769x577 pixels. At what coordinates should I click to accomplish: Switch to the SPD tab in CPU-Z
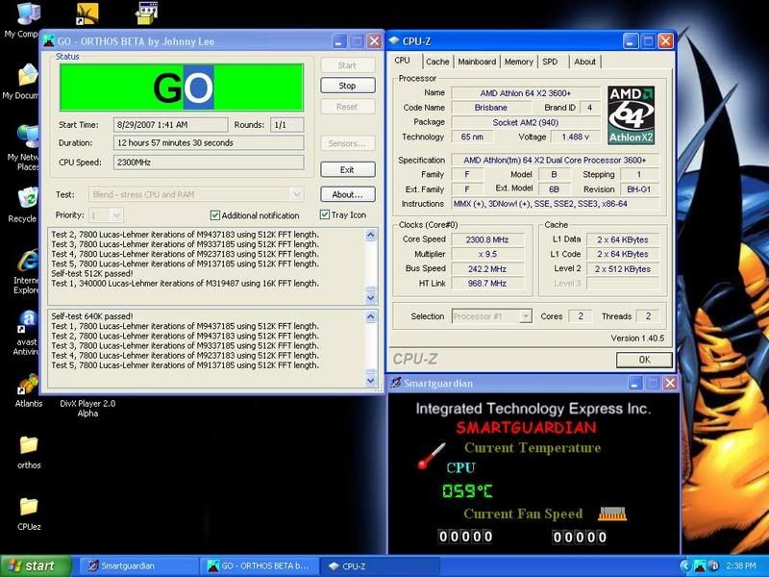pos(550,62)
